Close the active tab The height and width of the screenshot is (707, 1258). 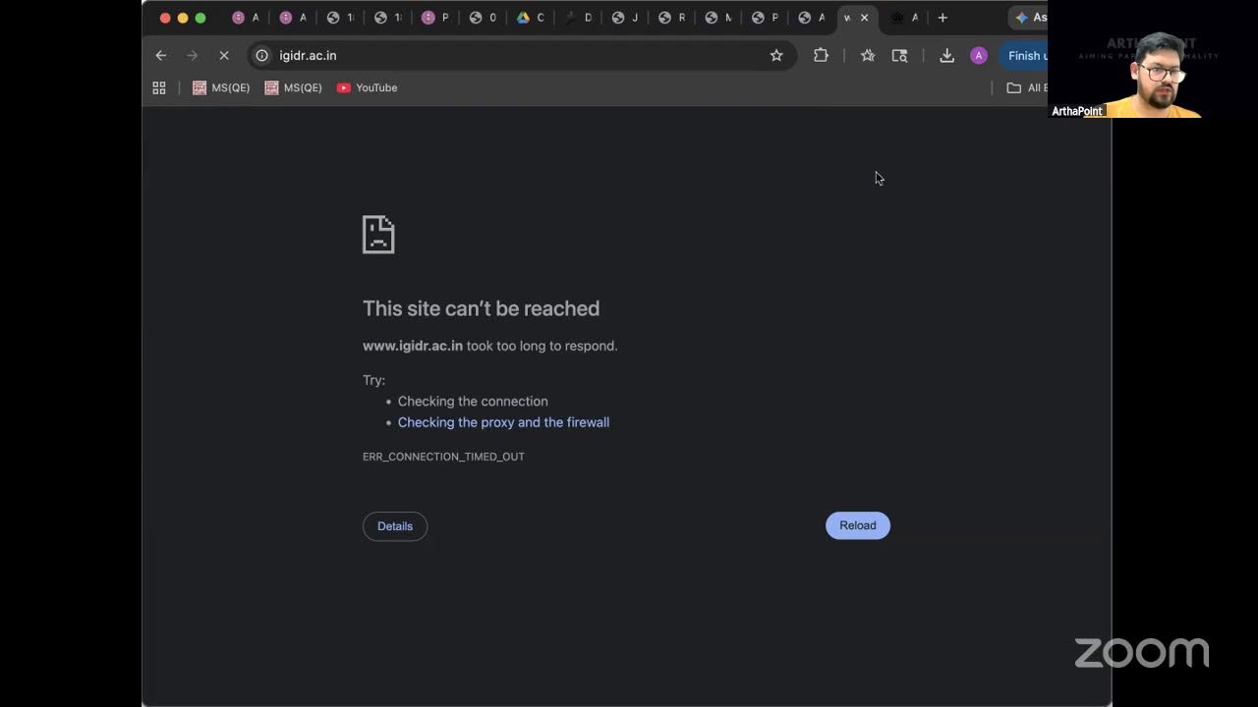pos(865,18)
